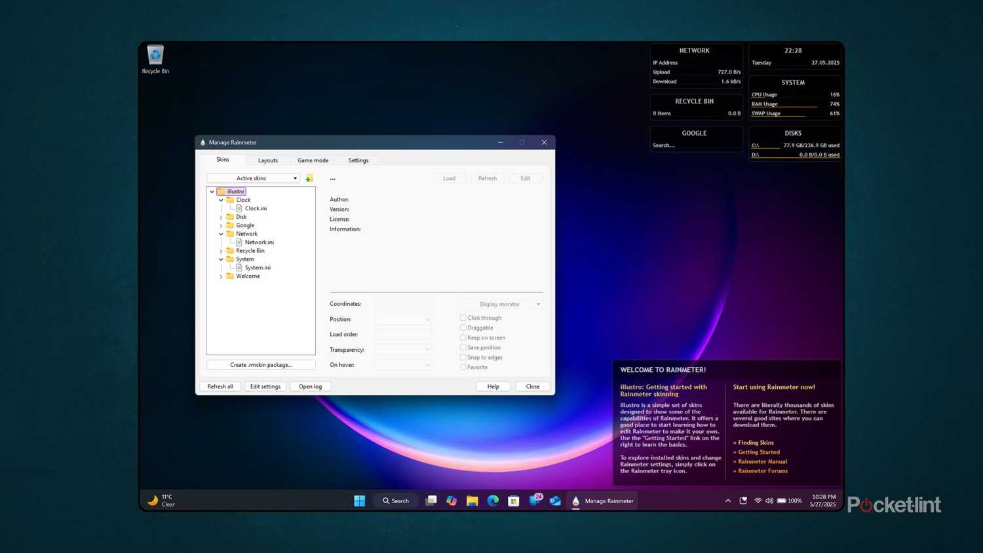Open the Game mode tab
Image resolution: width=983 pixels, height=553 pixels.
coord(313,160)
